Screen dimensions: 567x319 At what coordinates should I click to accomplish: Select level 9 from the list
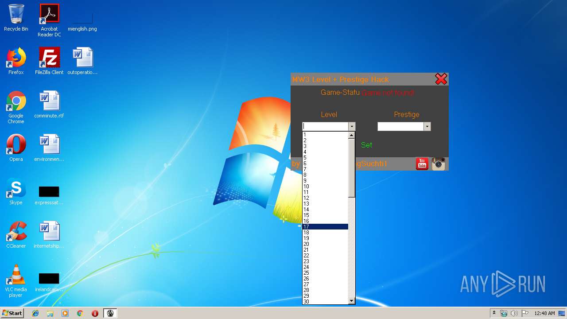coord(325,181)
